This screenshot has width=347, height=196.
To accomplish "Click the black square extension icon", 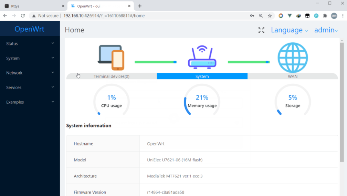I will (307, 16).
